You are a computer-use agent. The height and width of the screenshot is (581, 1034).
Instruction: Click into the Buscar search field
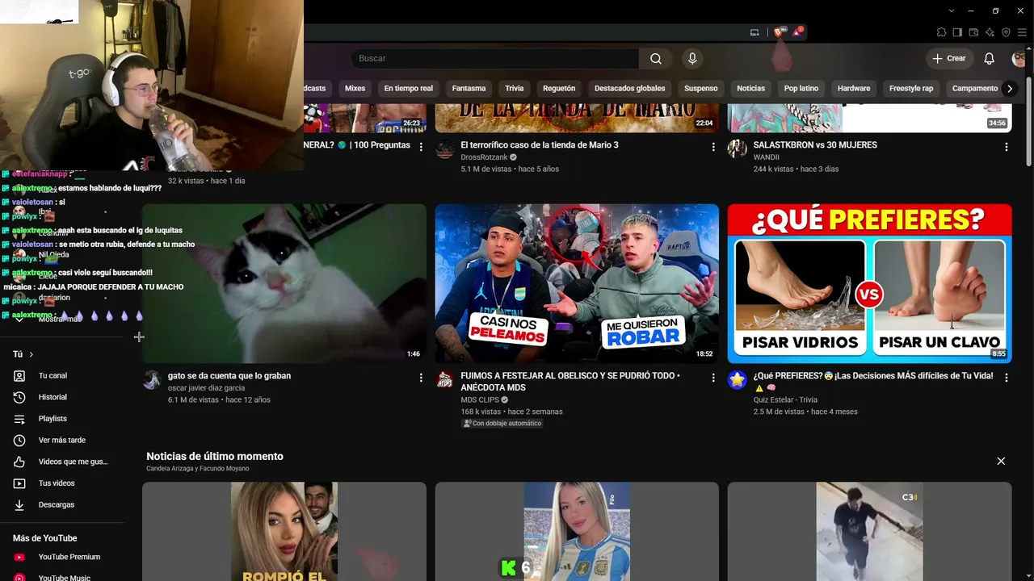(494, 58)
